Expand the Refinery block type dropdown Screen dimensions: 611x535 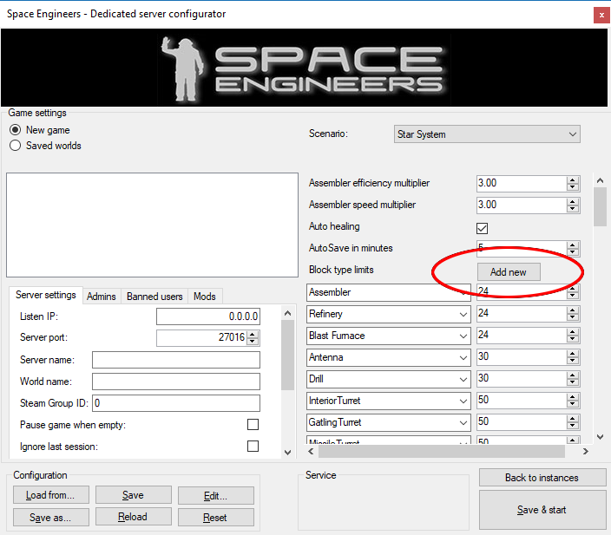[x=463, y=314]
